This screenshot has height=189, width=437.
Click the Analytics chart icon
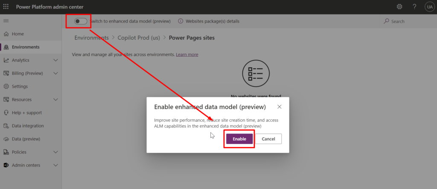pos(6,60)
